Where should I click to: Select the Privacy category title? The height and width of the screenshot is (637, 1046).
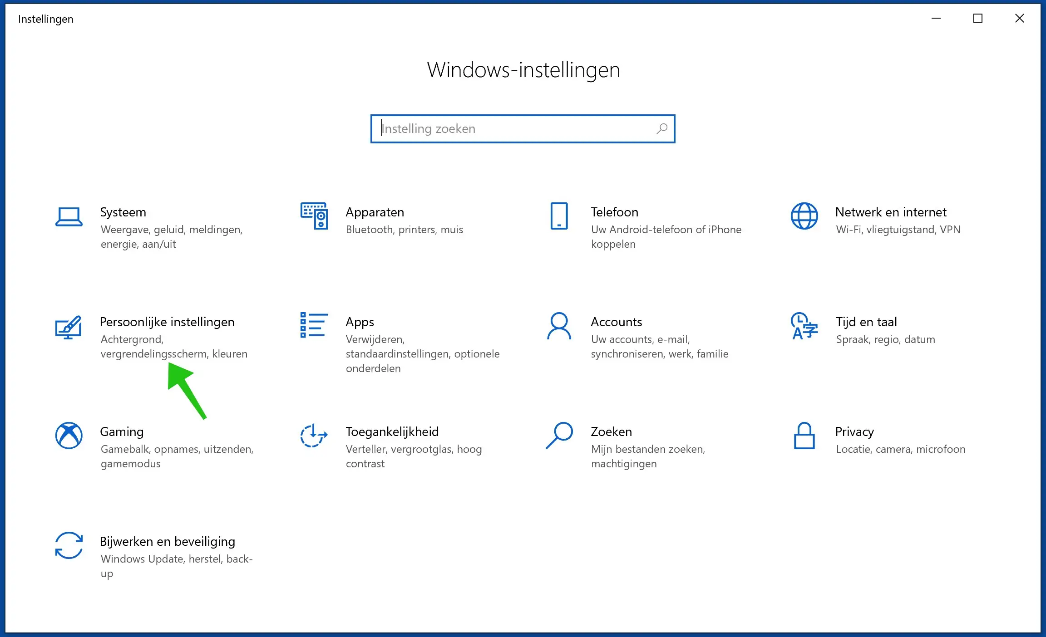(x=854, y=432)
